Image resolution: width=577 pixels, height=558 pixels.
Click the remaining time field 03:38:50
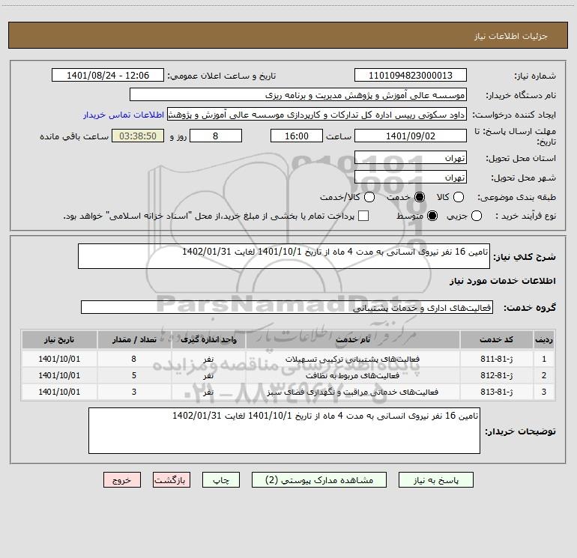[x=138, y=136]
